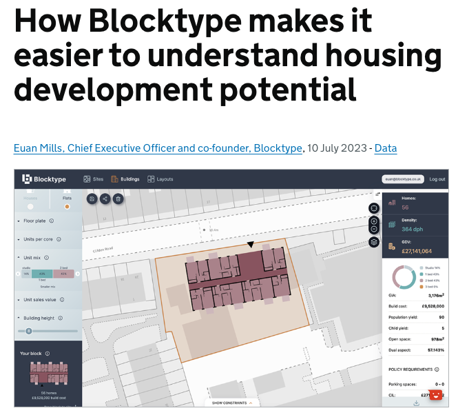Screen dimensions: 458x415
Task: Toggle the panel settings icon above Homes
Action: (377, 194)
